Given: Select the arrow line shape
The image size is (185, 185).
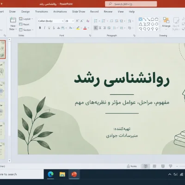Looking at the screenshot, I should pos(148,19).
